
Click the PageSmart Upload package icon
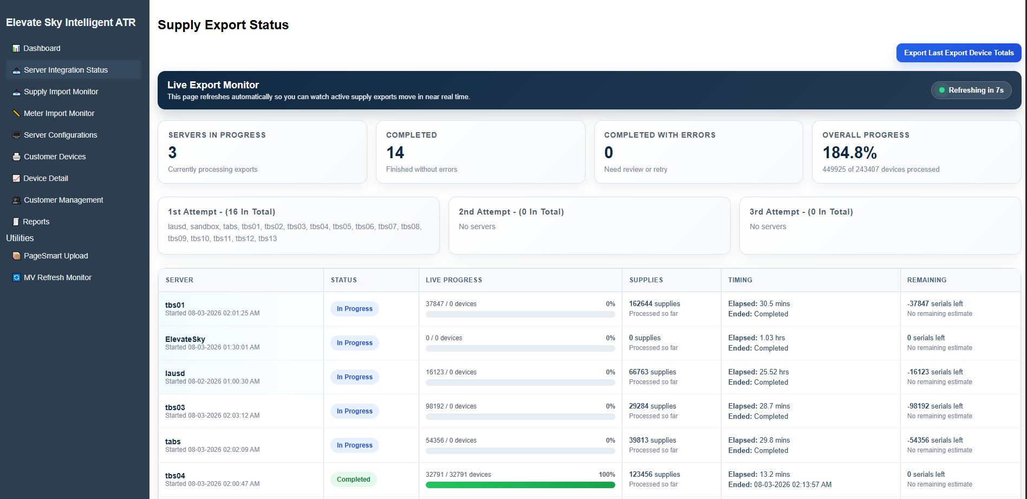pyautogui.click(x=16, y=256)
